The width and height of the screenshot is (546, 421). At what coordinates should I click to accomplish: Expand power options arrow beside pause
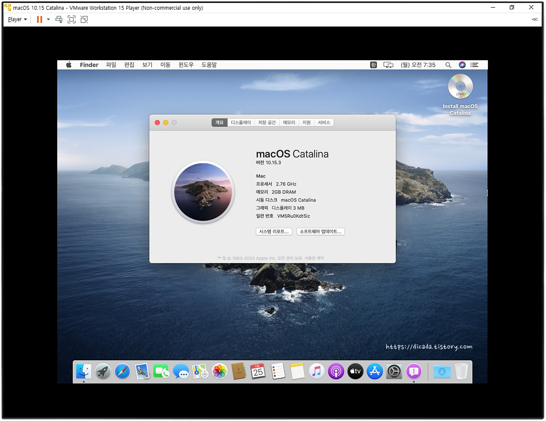48,19
